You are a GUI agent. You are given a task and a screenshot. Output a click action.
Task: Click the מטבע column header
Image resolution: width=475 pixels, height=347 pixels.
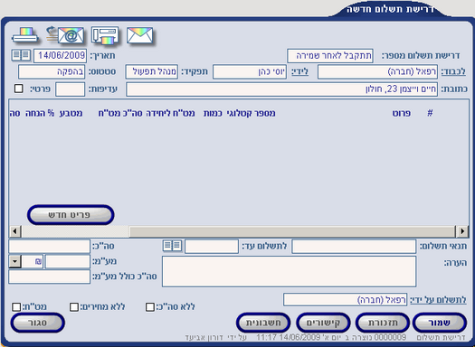click(71, 113)
